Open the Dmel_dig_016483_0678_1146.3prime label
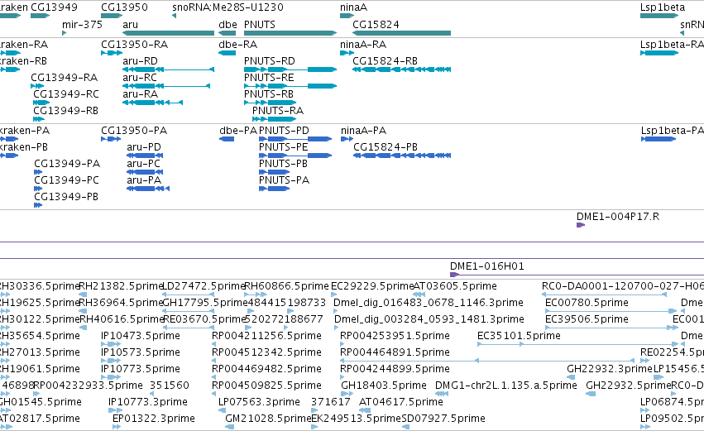 pos(429,303)
